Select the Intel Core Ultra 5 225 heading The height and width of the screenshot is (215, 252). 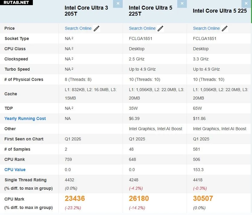(220, 11)
